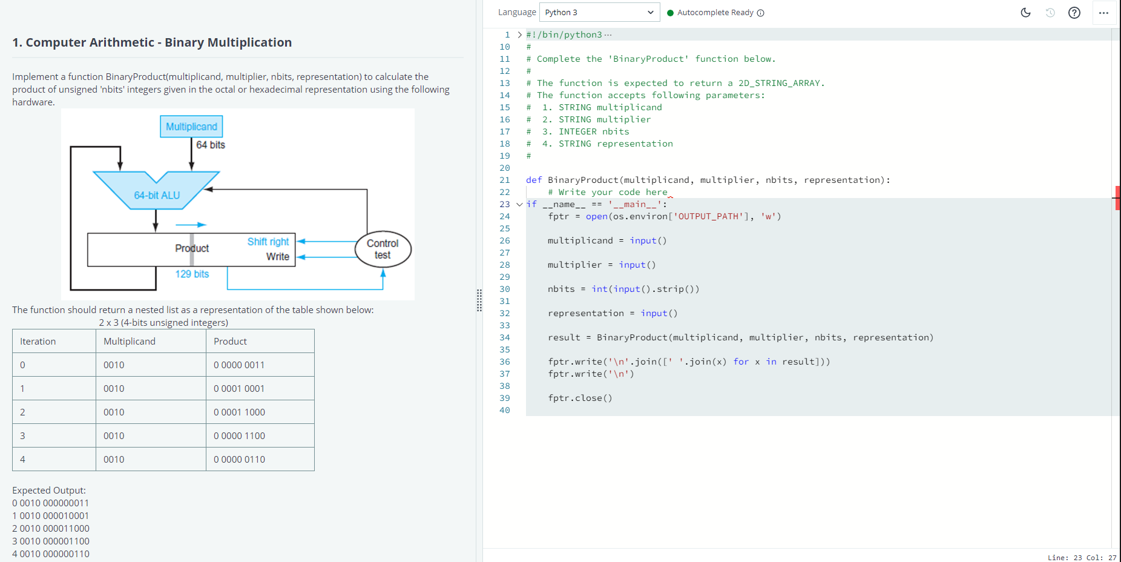
Task: Click the editor vertical scrollbar red marker
Action: [1117, 198]
